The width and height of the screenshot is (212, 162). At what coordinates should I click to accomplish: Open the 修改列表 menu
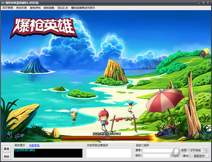click(21, 8)
